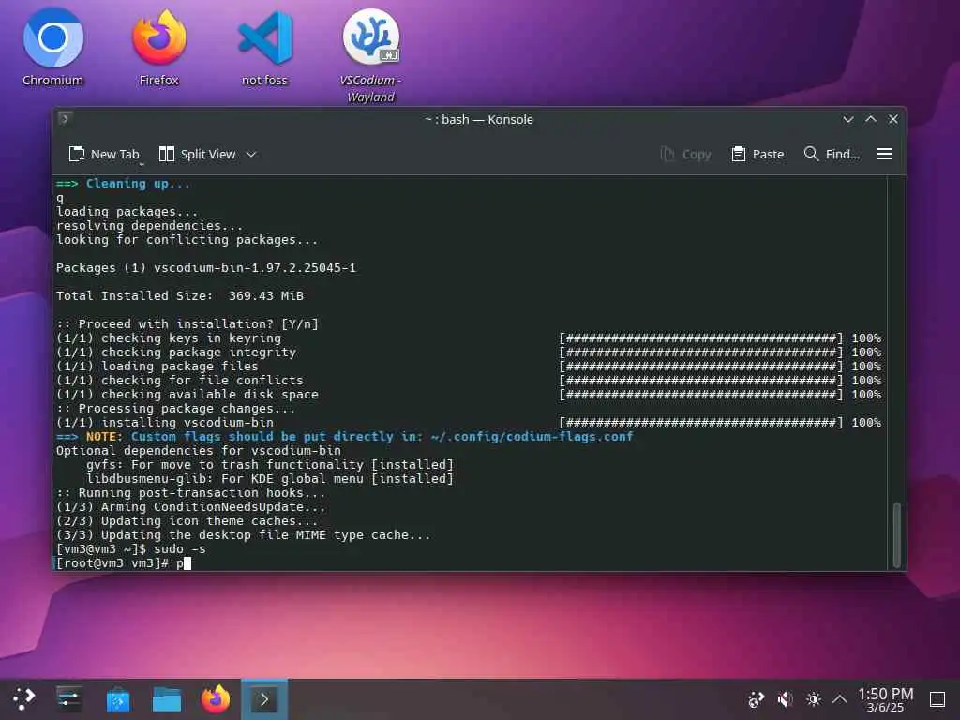Click the Konsole taskbar entry
Viewport: 960px width, 720px height.
click(264, 698)
